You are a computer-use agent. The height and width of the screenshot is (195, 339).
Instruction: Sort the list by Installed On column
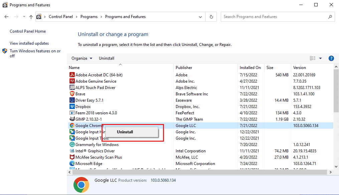click(x=250, y=68)
